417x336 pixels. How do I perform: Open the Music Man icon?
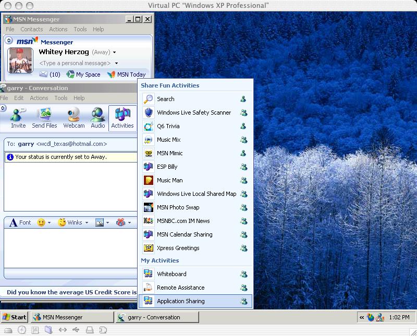[x=149, y=180]
